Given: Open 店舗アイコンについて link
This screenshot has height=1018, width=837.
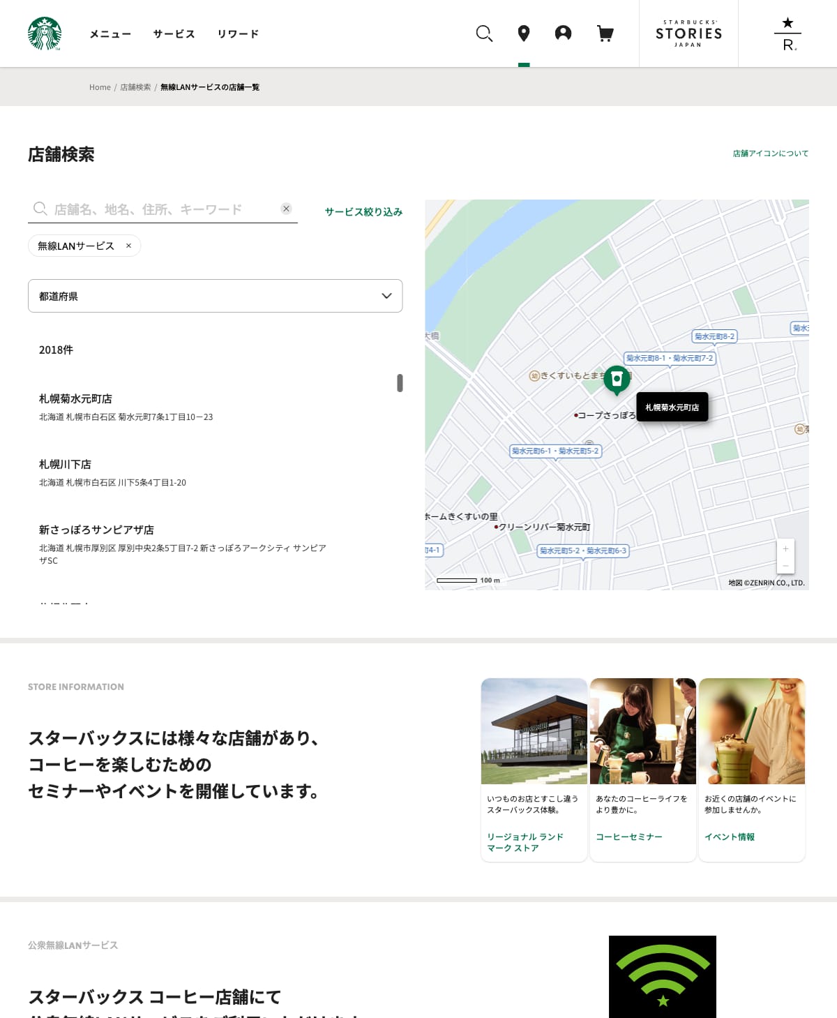Looking at the screenshot, I should pos(771,154).
